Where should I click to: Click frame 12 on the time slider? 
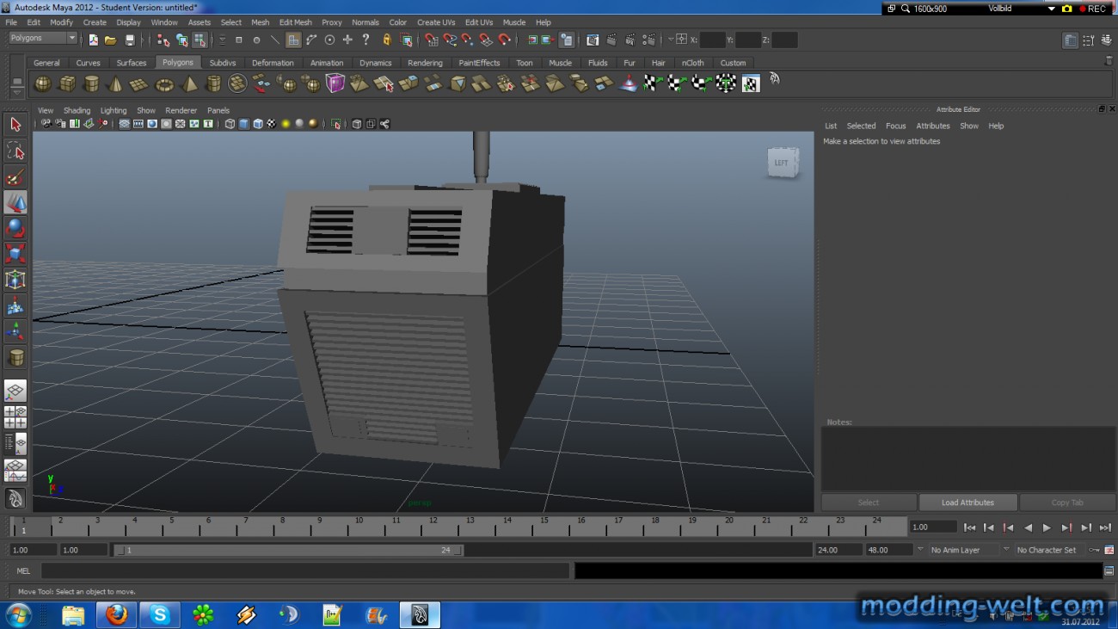(433, 526)
